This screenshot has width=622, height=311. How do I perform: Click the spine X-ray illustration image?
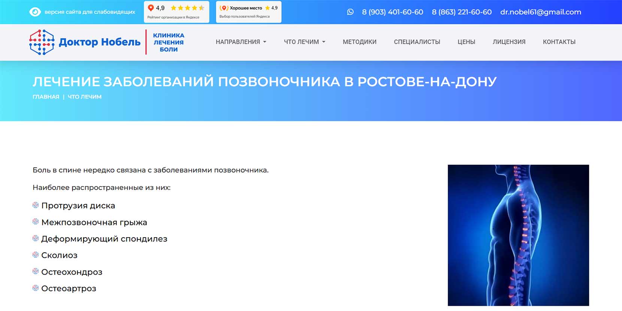(x=518, y=235)
